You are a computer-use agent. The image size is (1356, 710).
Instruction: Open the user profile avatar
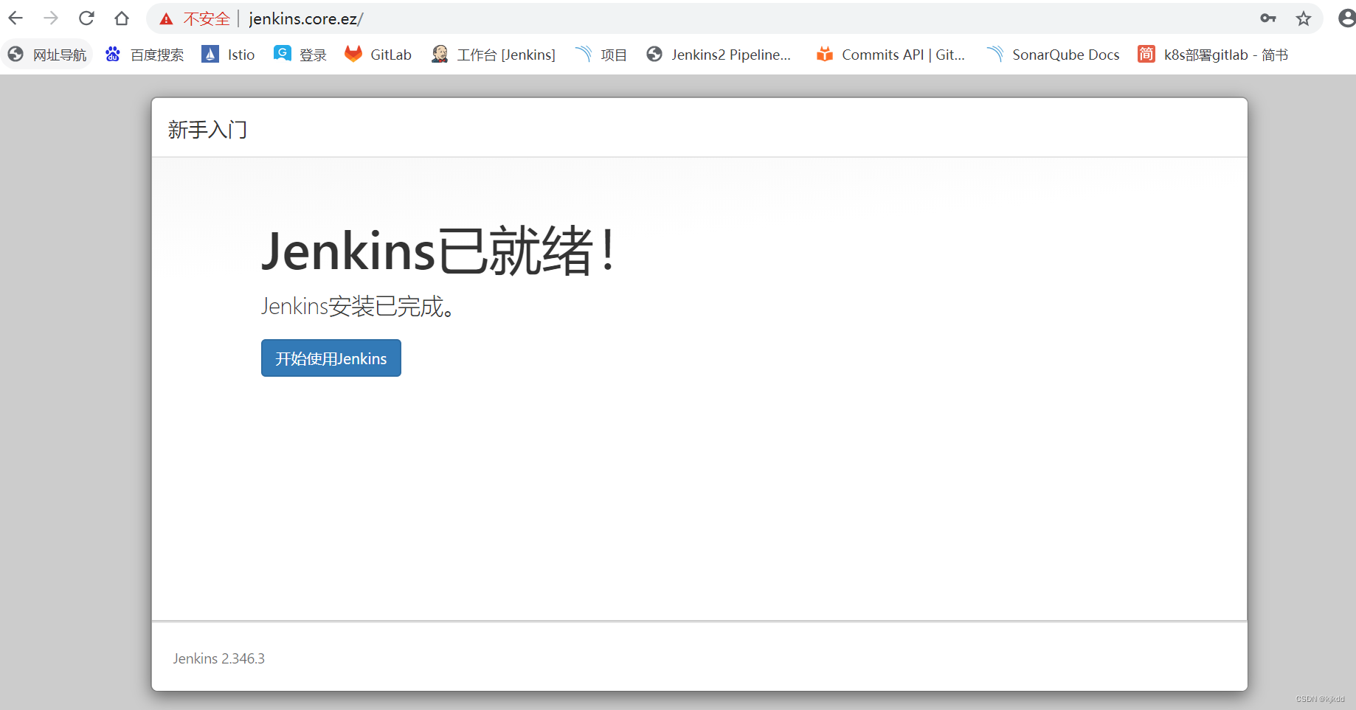[1347, 18]
